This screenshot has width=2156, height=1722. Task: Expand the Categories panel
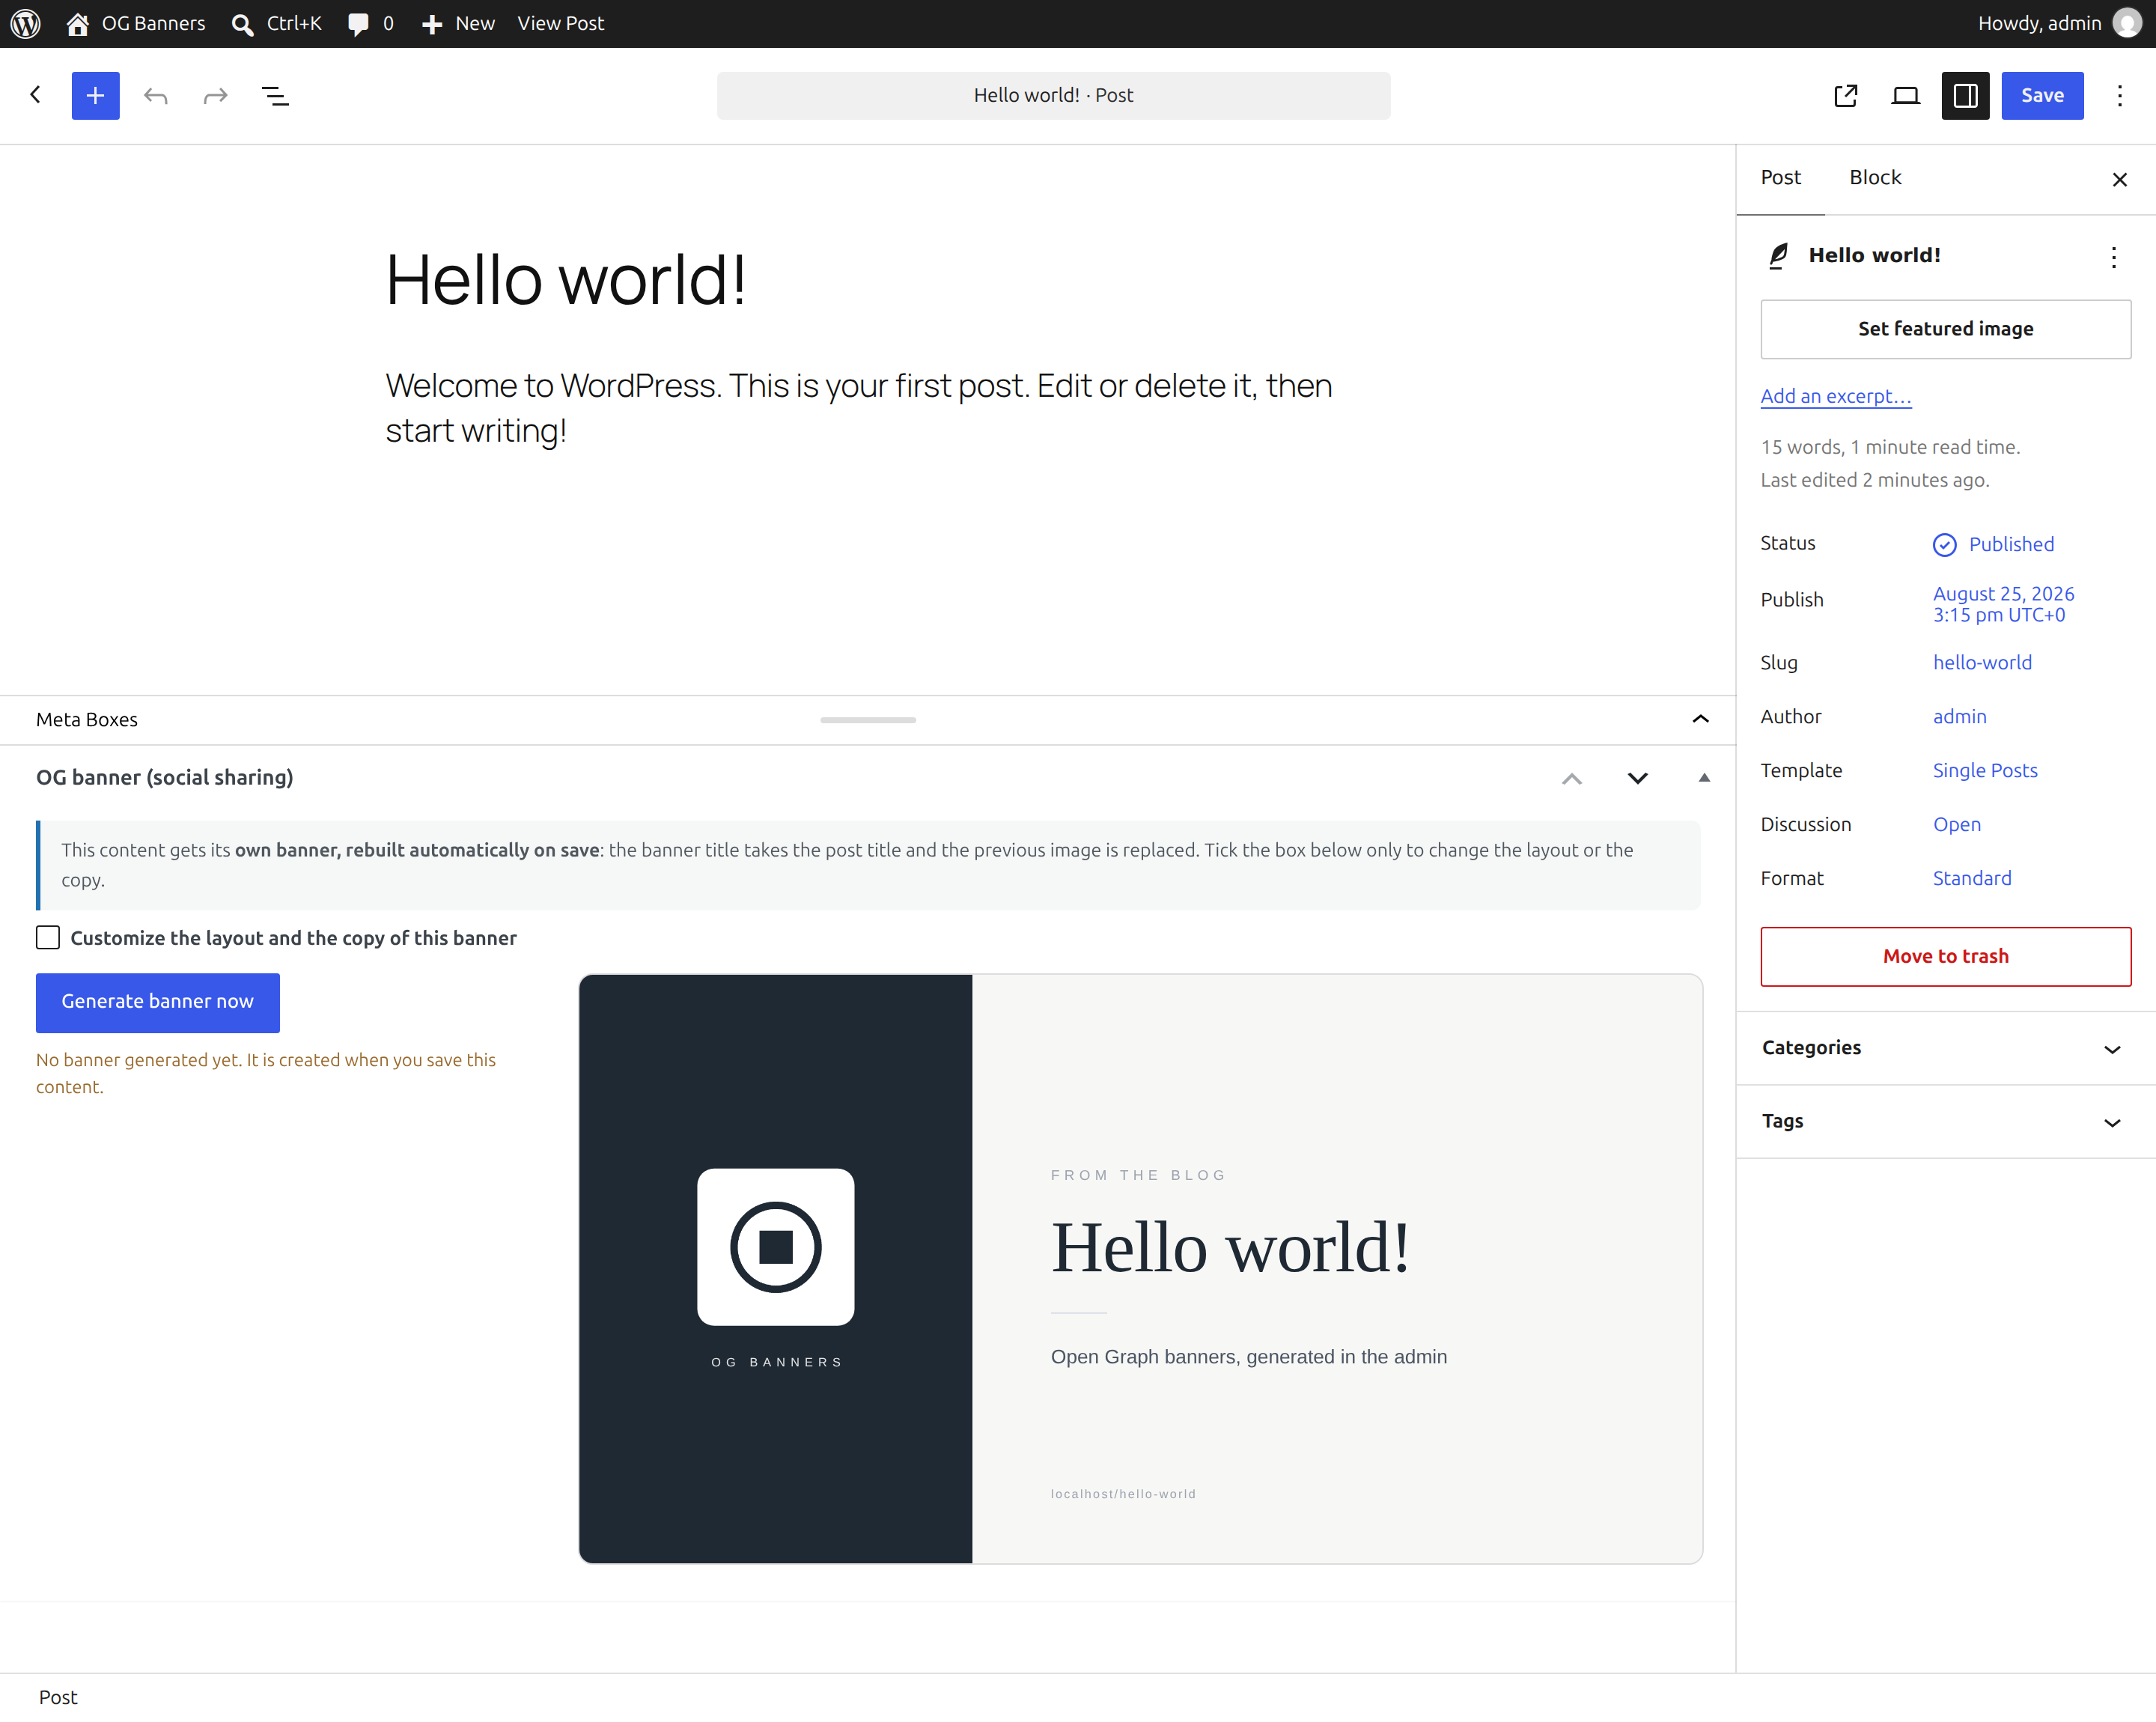pos(1945,1047)
